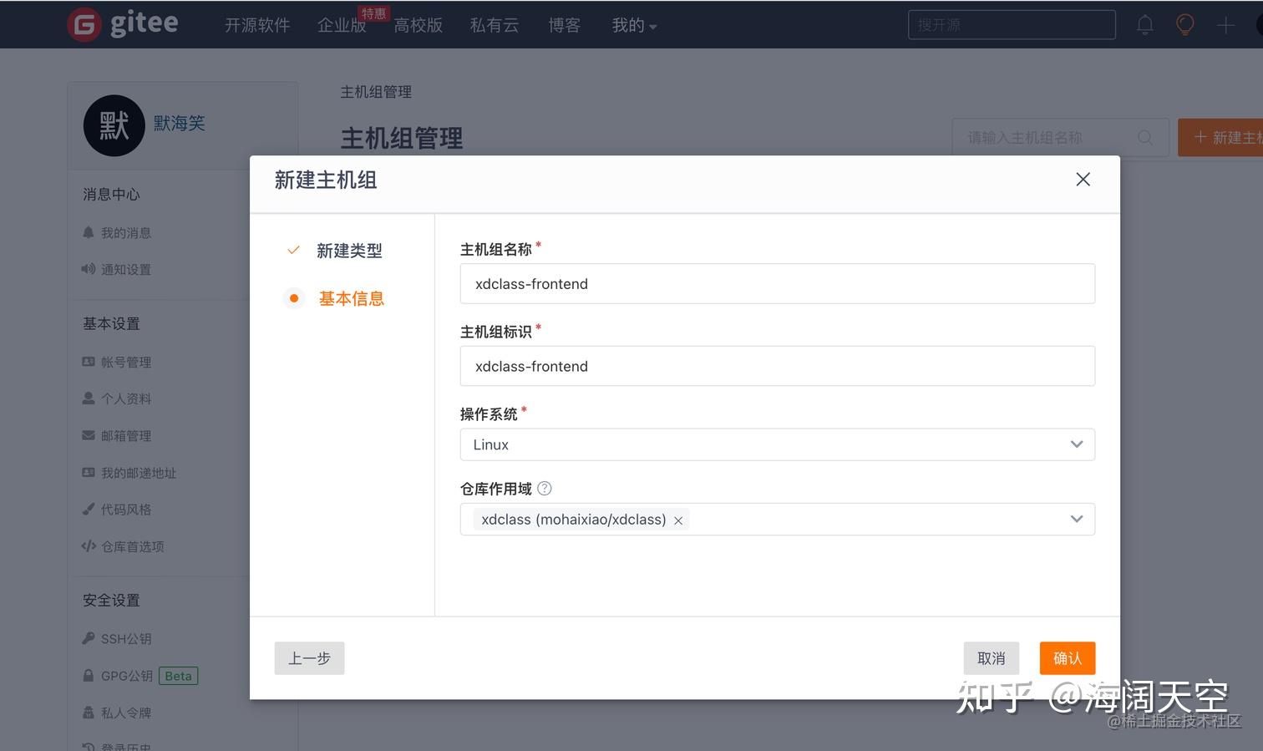Click the magnifier icon in the 请输入主机组名称 box

tap(1145, 137)
